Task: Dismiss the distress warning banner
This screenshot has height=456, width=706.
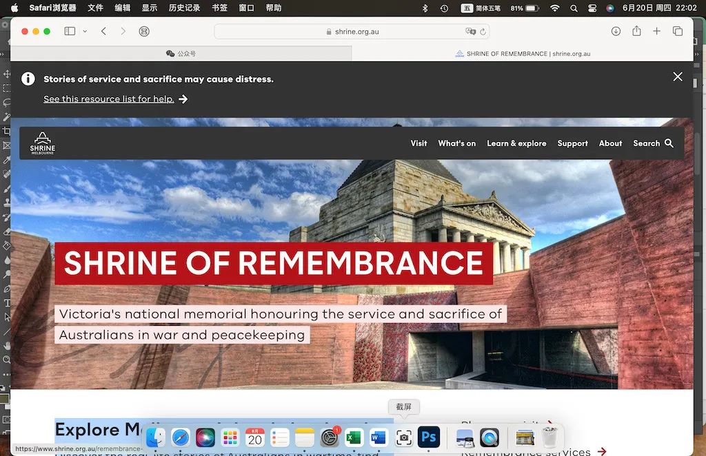Action: point(678,77)
